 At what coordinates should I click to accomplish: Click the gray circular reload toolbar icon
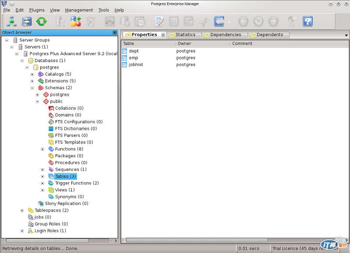pyautogui.click(x=258, y=21)
